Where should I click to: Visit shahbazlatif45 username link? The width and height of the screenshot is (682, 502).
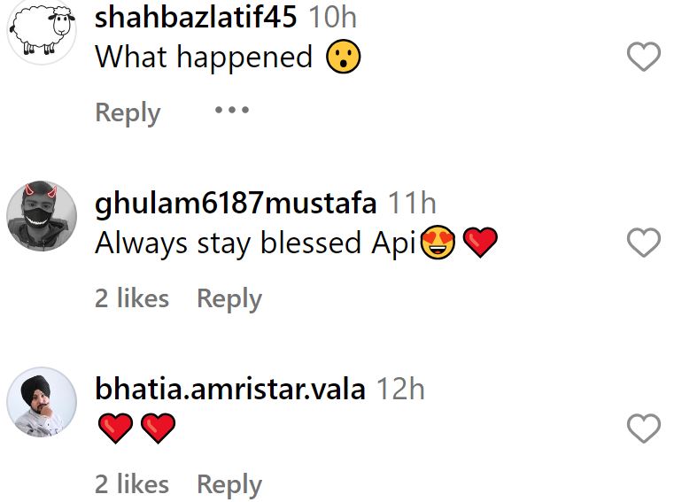click(x=196, y=17)
